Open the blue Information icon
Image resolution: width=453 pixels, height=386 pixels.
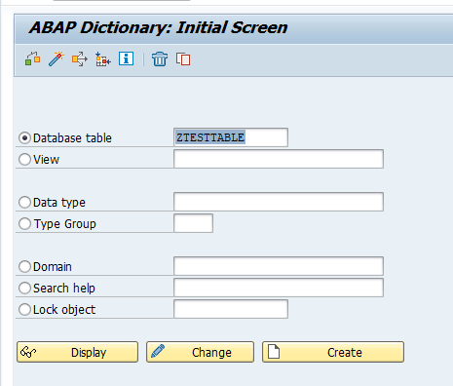[x=126, y=58]
